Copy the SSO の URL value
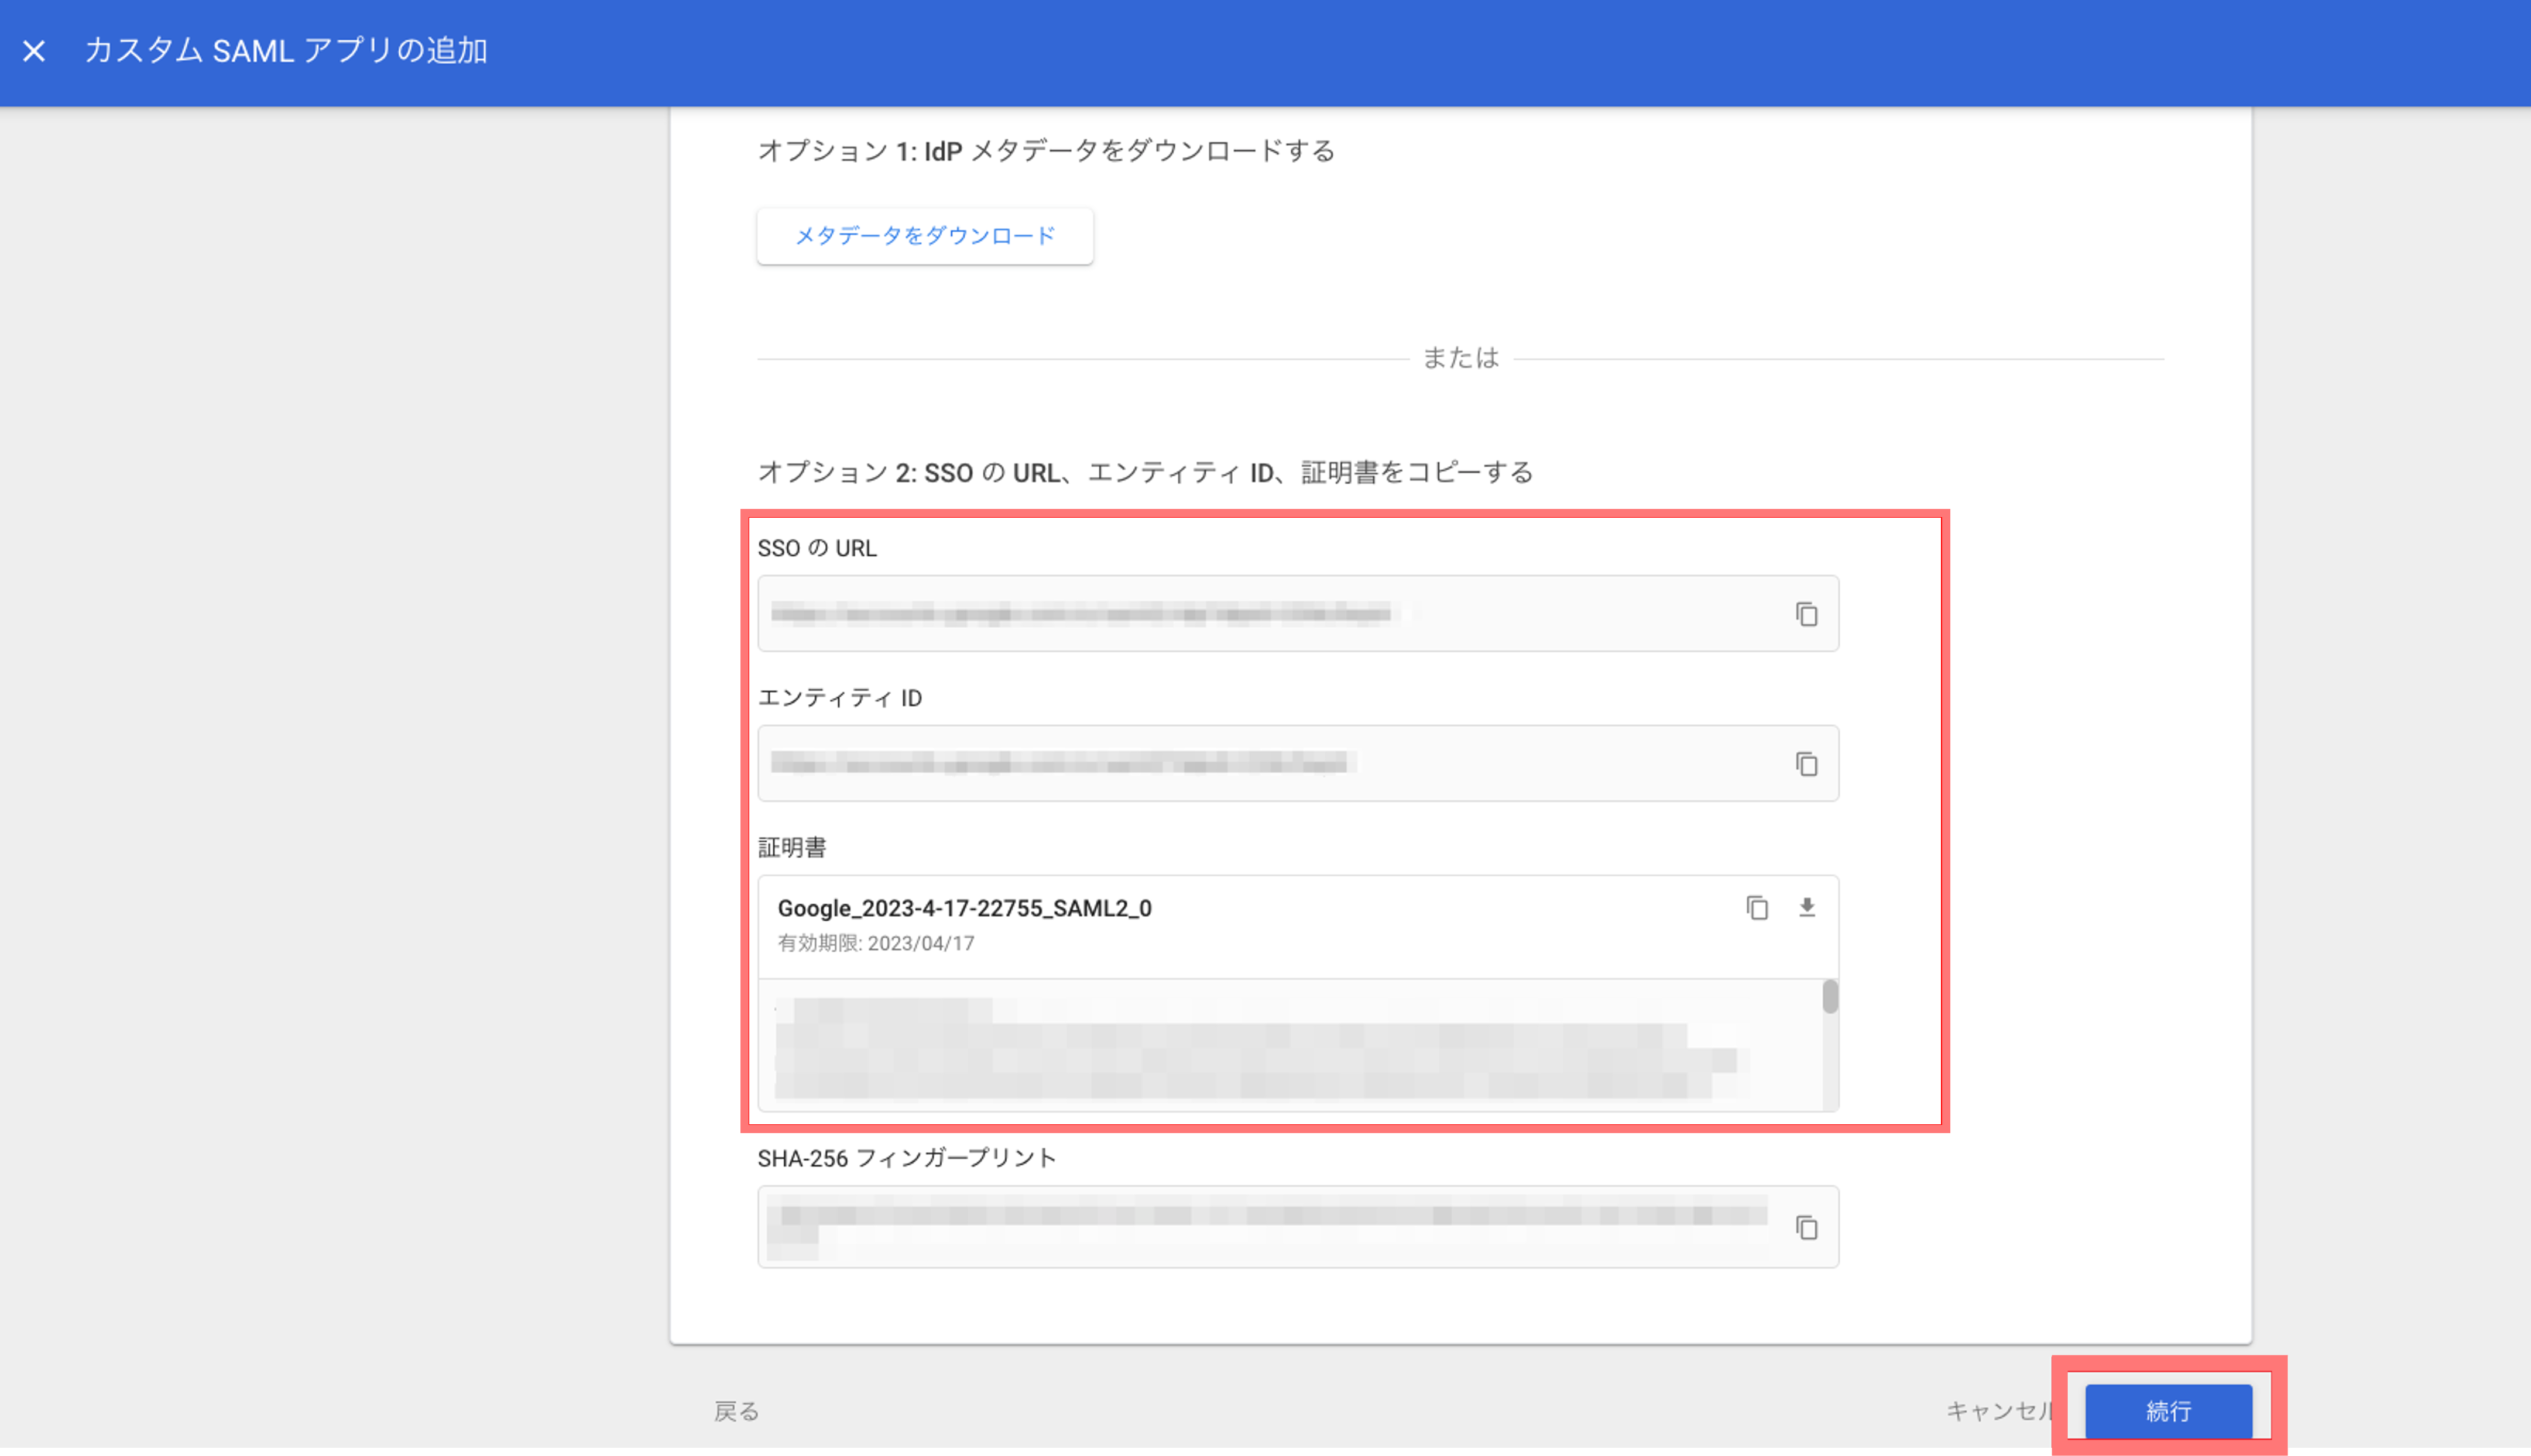This screenshot has height=1456, width=2531. [1806, 614]
